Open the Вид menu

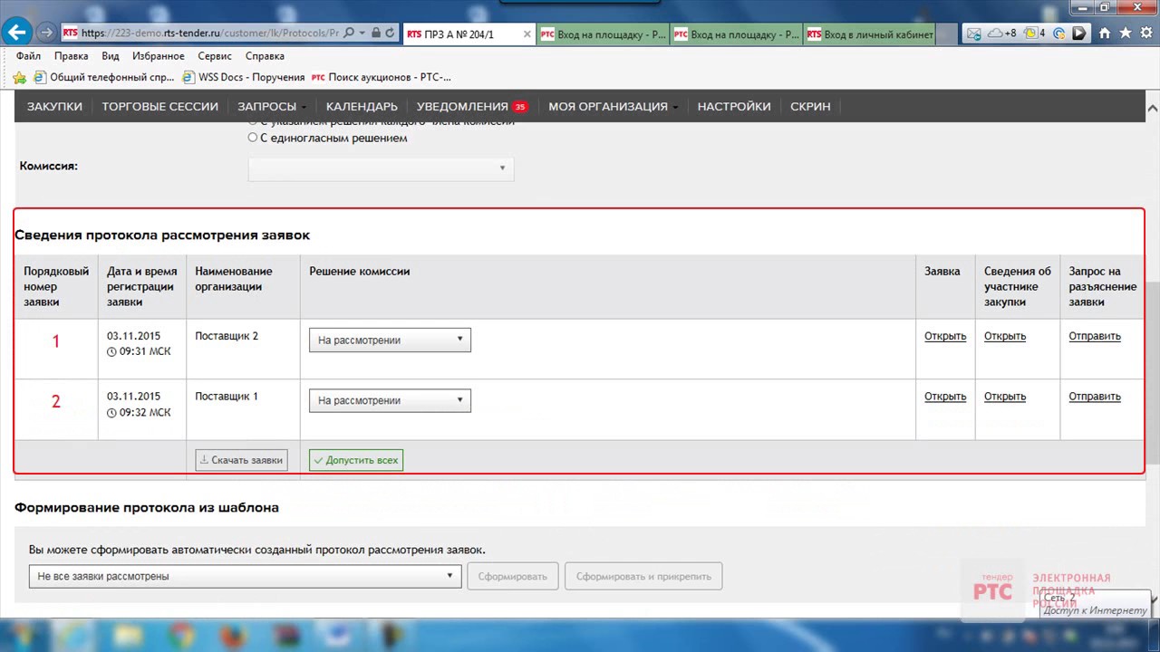(111, 56)
